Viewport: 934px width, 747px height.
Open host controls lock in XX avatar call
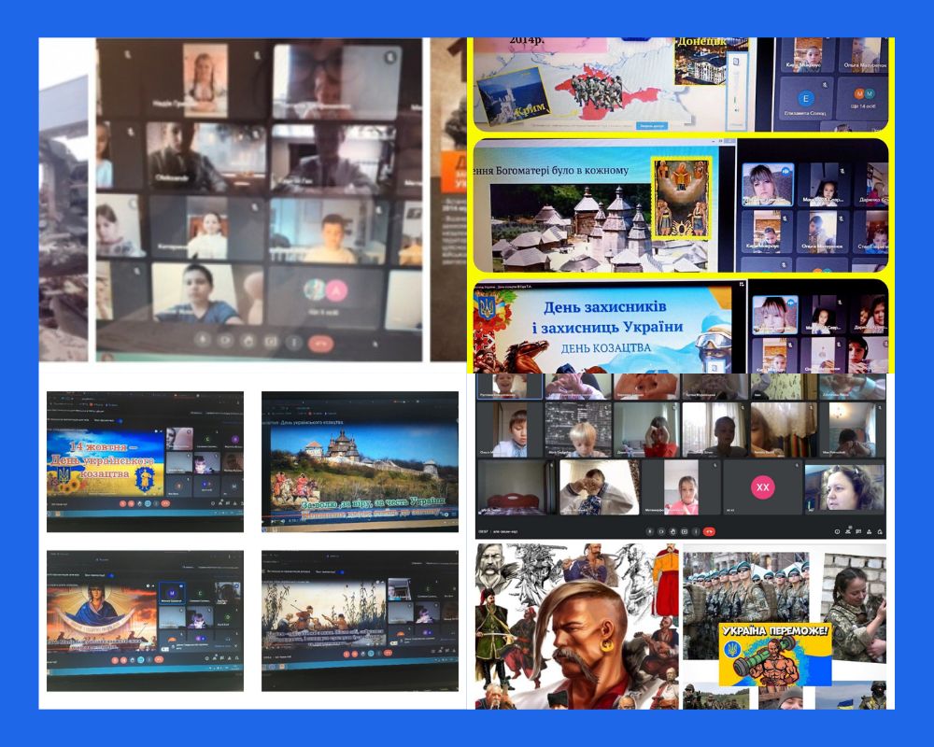879,531
